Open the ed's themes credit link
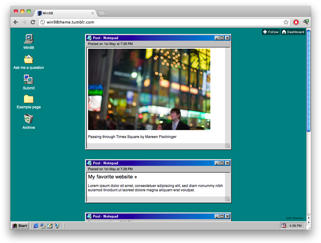Image resolution: width=321 pixels, height=243 pixels. pos(294,218)
